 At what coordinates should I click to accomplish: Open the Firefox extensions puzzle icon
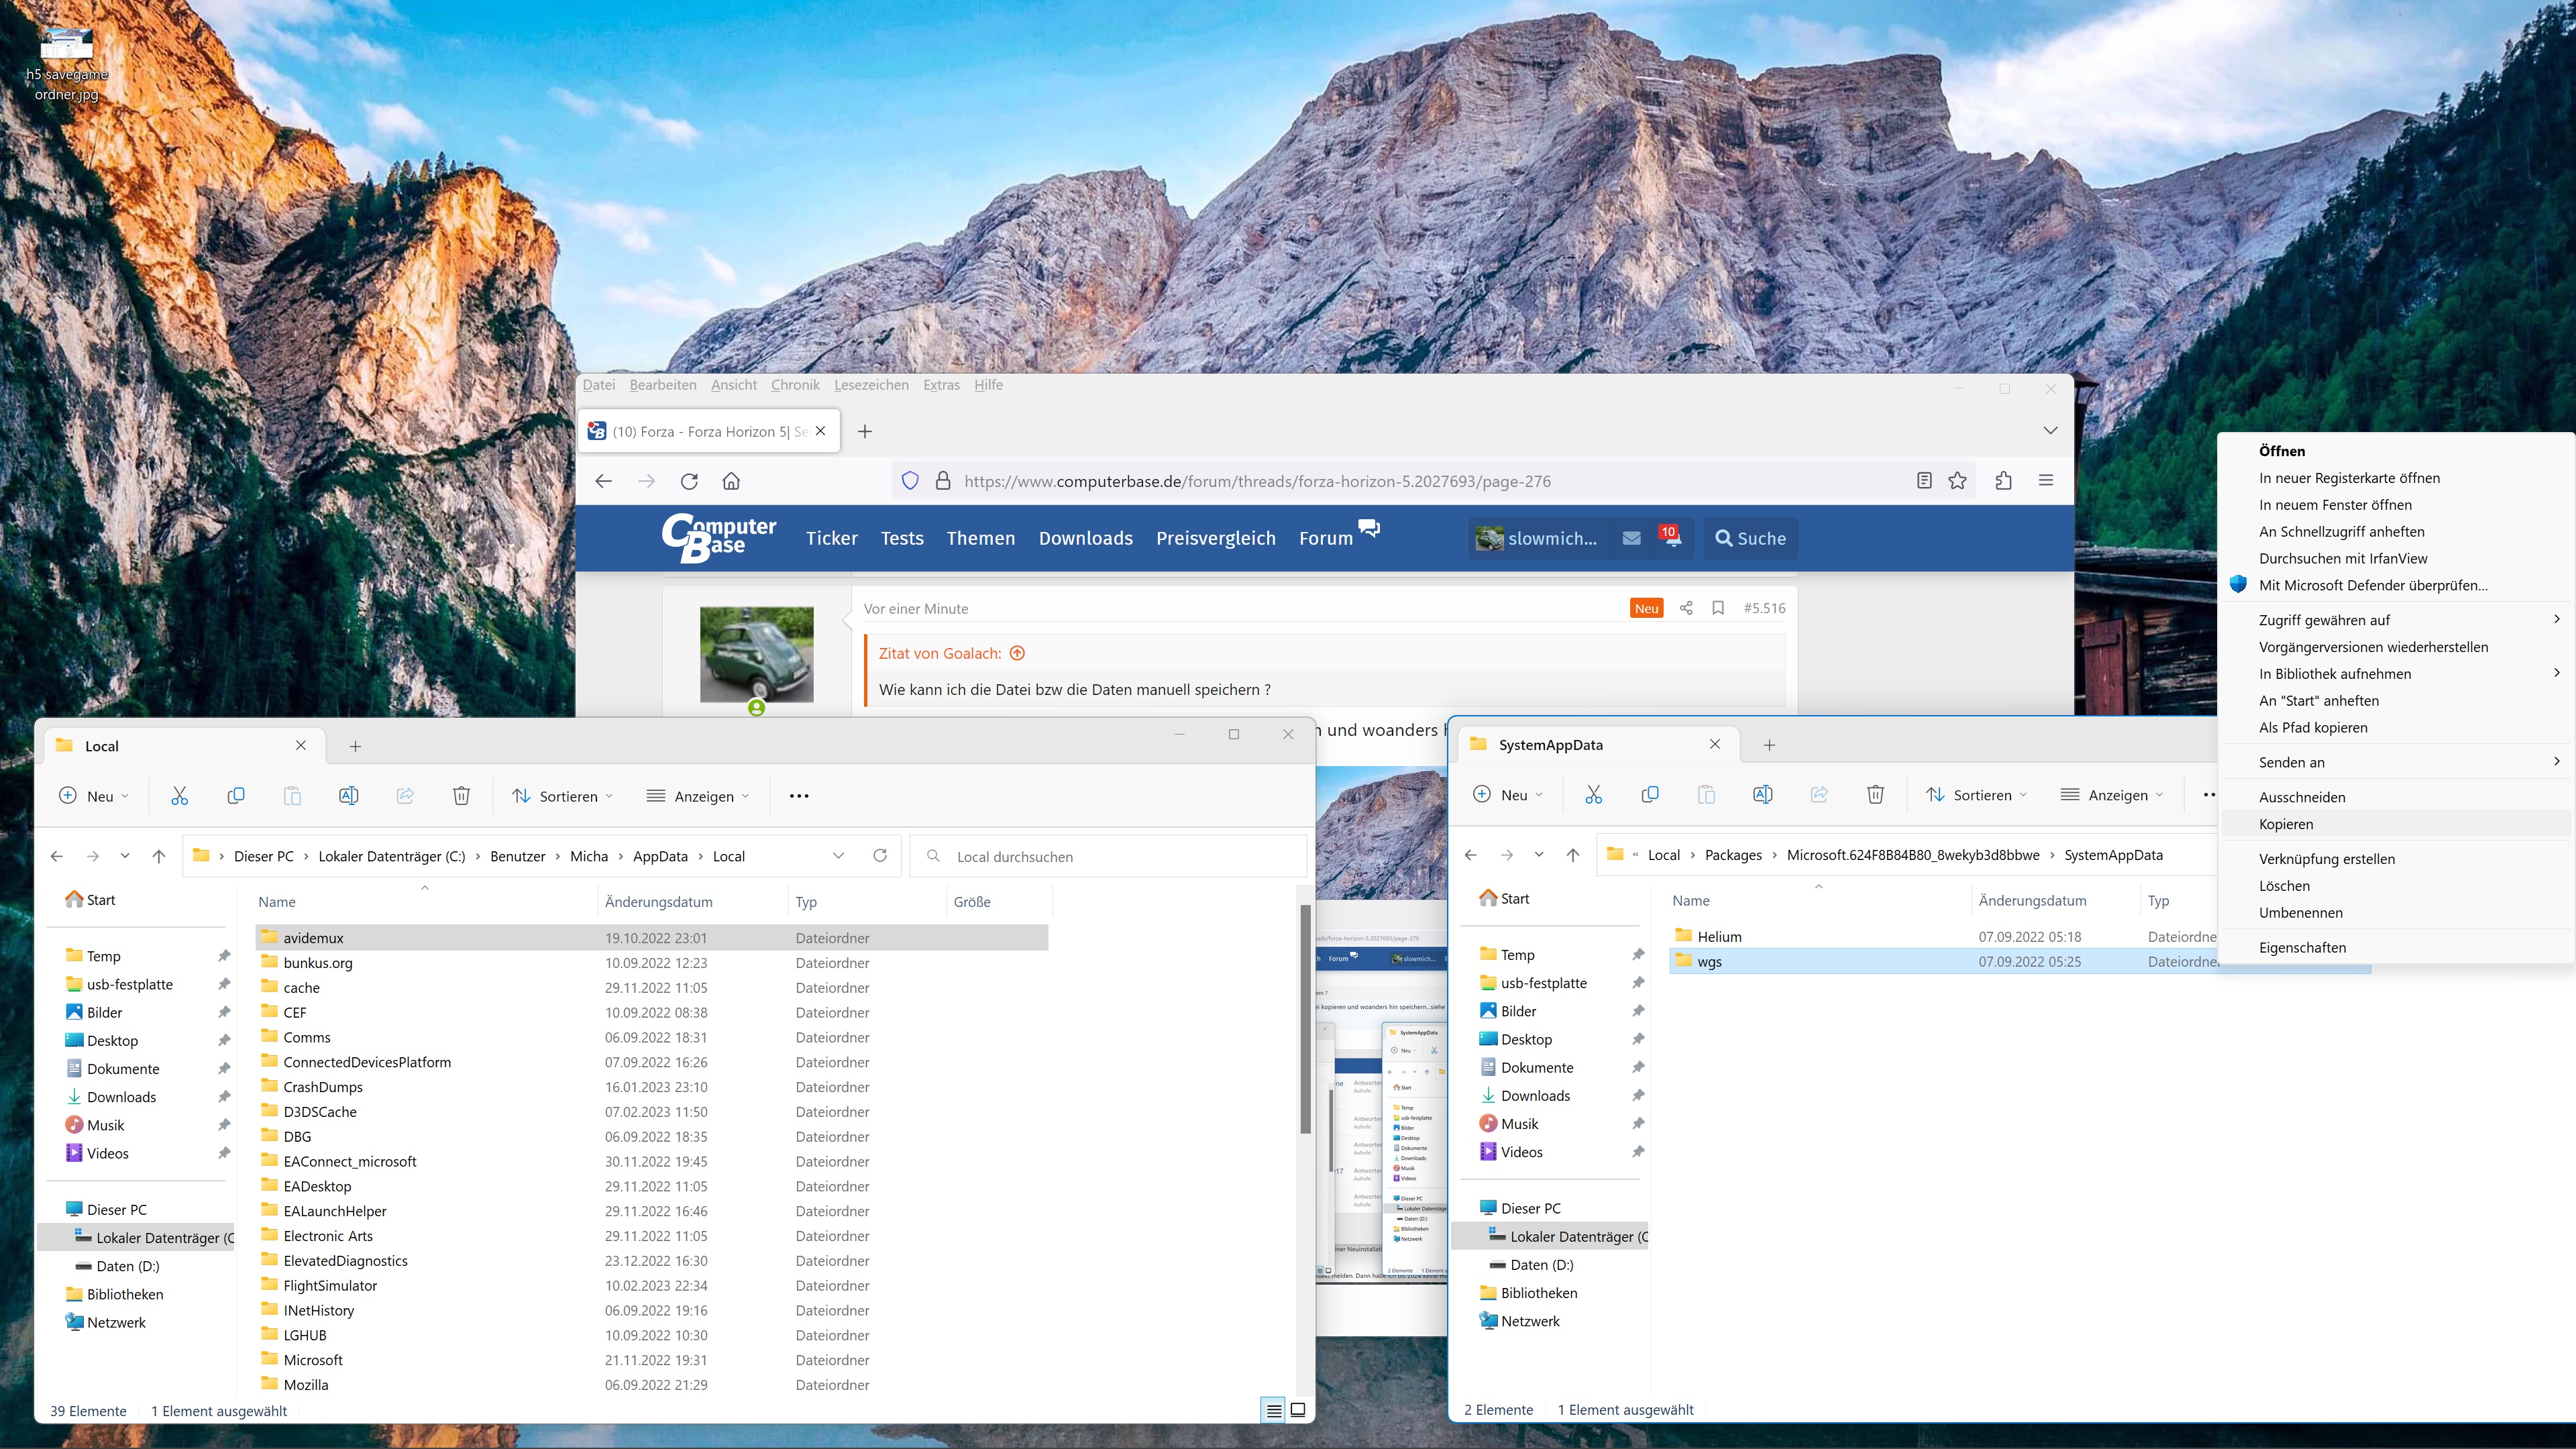(x=2003, y=481)
